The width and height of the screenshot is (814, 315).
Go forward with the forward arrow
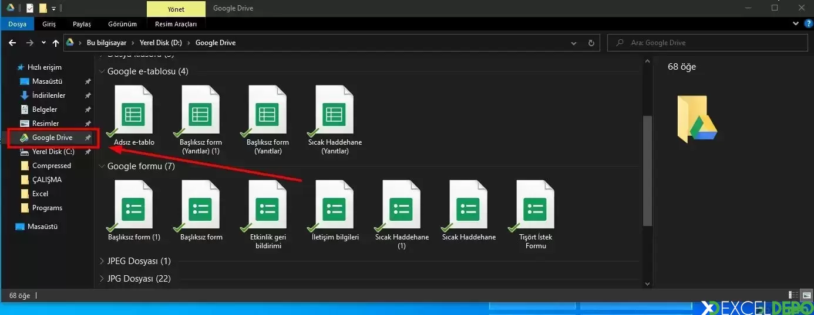[x=29, y=43]
